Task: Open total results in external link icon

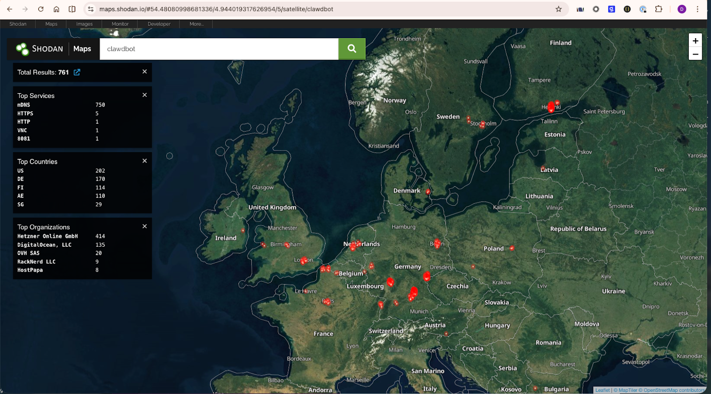Action: (x=77, y=72)
